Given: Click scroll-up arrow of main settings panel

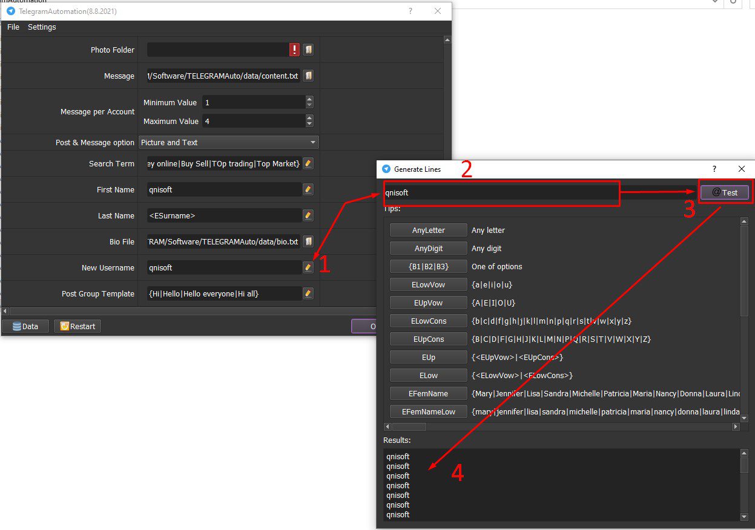Looking at the screenshot, I should pos(447,41).
